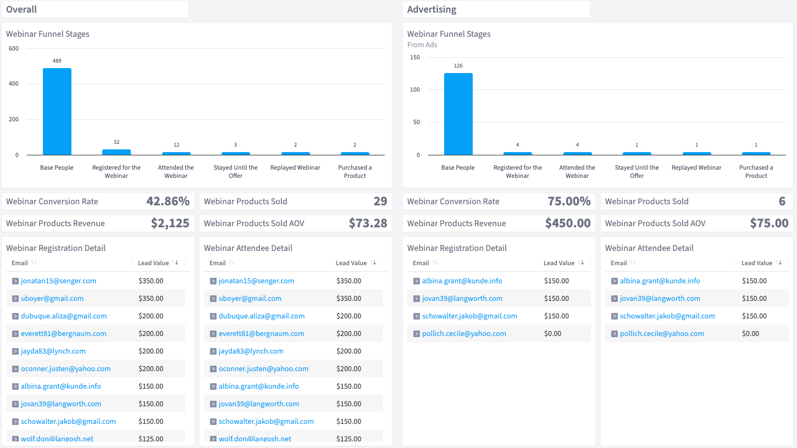Click the 489 Base People bar in Overall chart
This screenshot has width=797, height=448.
click(57, 111)
